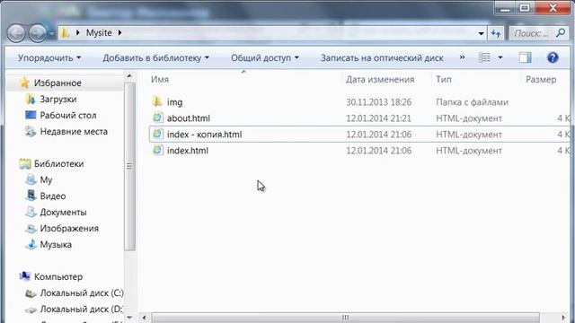Select the about.html file name
The image size is (575, 323).
click(x=189, y=118)
